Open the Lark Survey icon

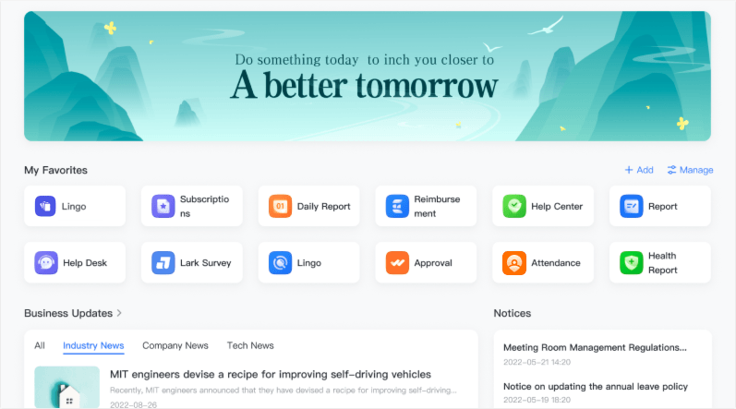[163, 262]
